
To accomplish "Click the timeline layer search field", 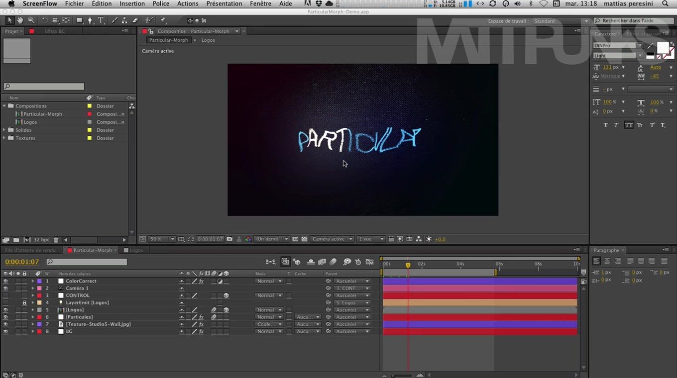I will [x=87, y=262].
